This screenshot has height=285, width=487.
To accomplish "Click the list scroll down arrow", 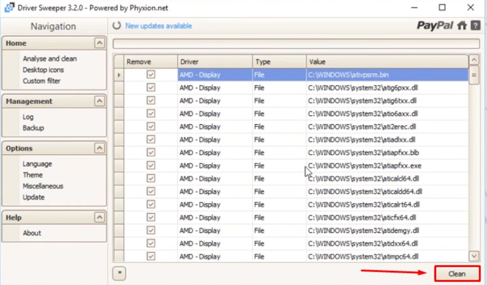I will [474, 256].
